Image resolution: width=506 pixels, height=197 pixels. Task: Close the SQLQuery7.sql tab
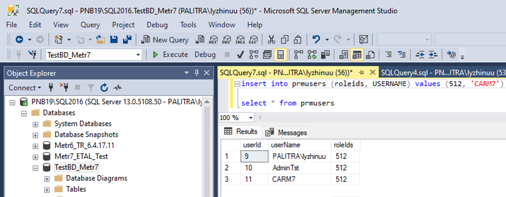(x=372, y=72)
